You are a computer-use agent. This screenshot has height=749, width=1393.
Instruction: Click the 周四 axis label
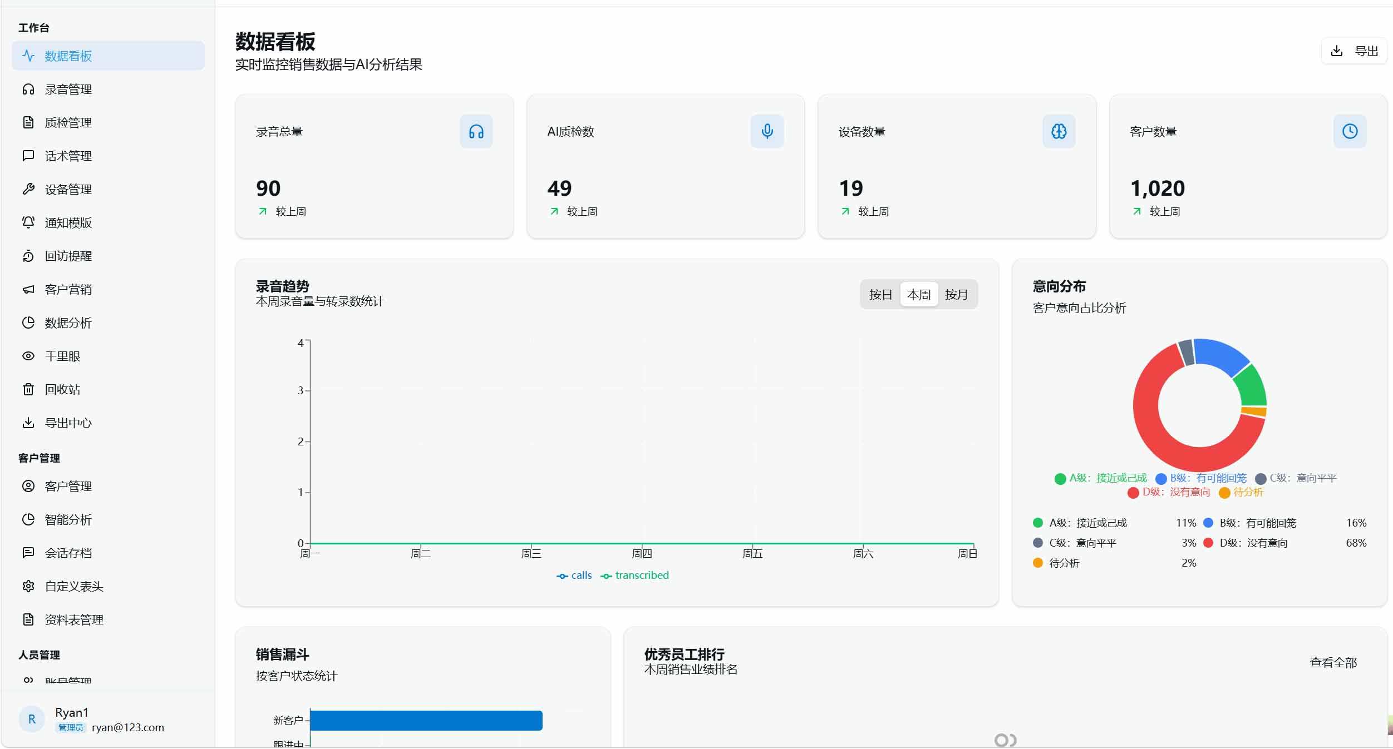642,554
